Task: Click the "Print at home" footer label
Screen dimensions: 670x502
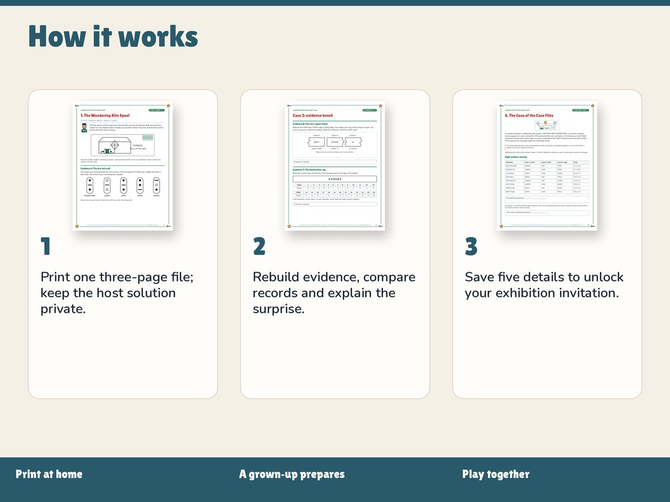Action: [49, 475]
